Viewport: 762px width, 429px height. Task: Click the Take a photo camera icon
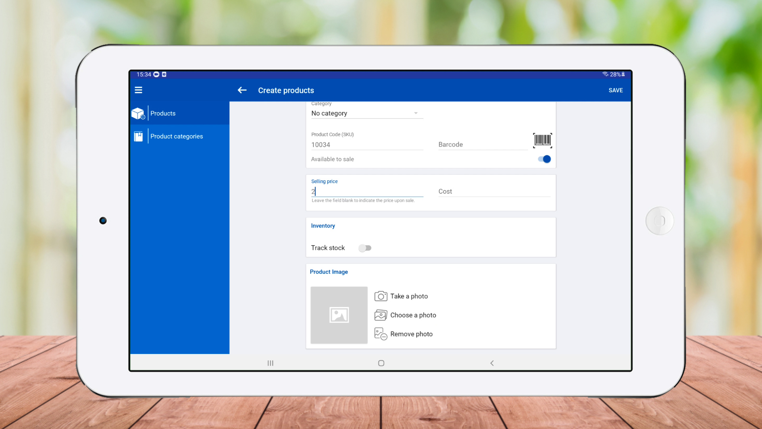tap(381, 296)
